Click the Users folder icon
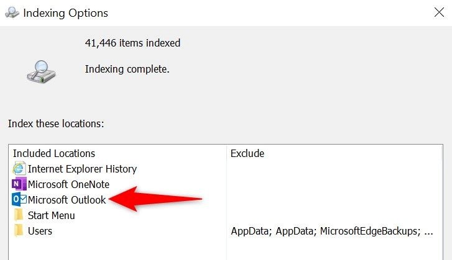This screenshot has height=260, width=452. point(19,231)
